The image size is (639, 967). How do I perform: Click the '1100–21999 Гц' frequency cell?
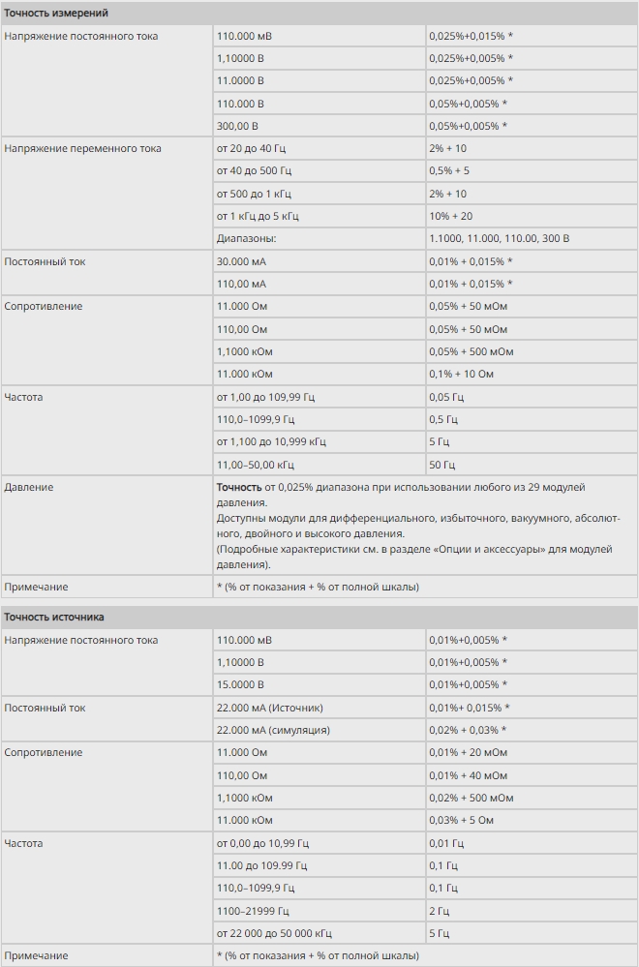(253, 911)
